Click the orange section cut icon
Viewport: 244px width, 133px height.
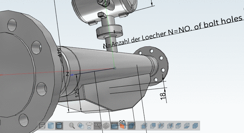click(123, 126)
